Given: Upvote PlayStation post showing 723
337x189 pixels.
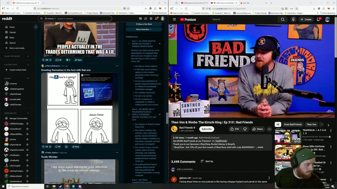Looking at the screenshot, I should tap(43, 147).
